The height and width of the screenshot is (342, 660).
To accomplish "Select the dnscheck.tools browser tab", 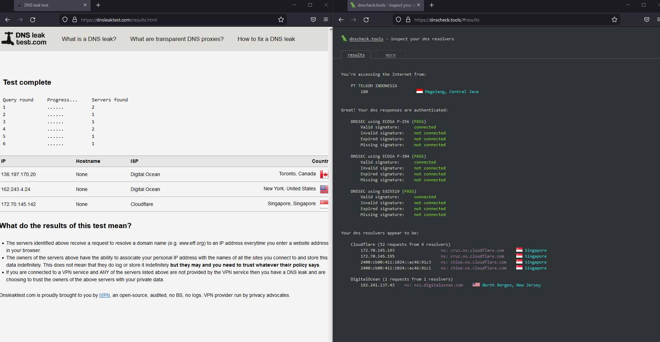I will (385, 5).
